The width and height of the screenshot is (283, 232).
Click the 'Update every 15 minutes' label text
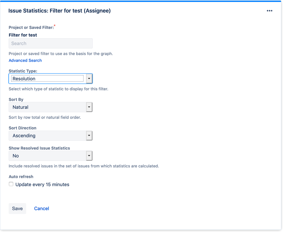[x=42, y=184]
